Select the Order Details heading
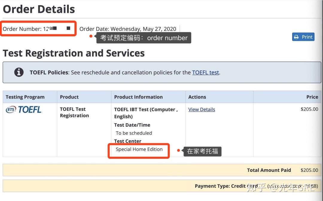This screenshot has width=323, height=201. click(x=39, y=9)
